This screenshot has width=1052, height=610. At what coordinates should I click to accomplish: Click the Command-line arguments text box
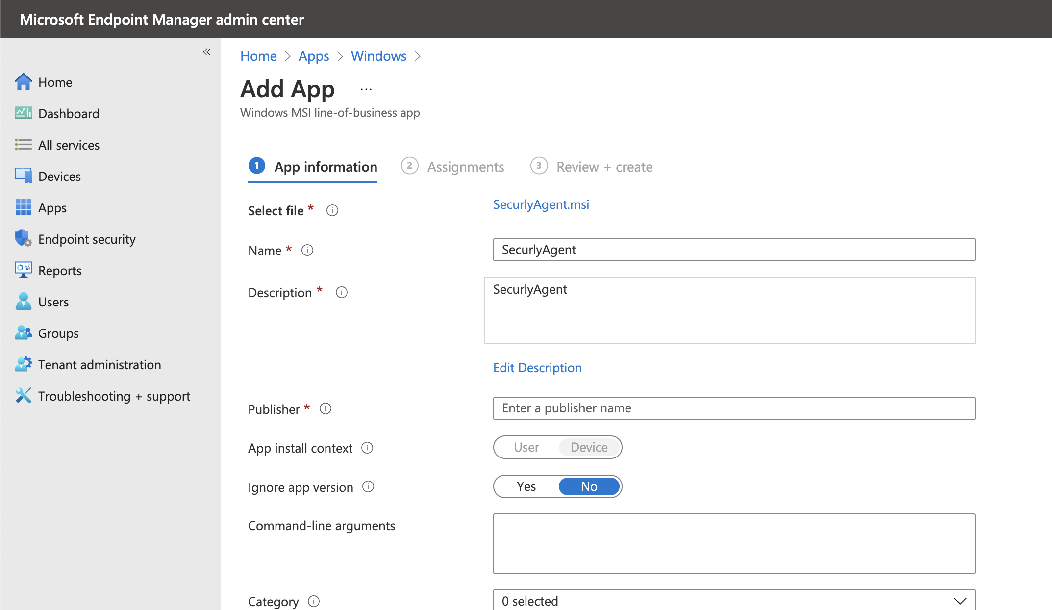coord(734,543)
